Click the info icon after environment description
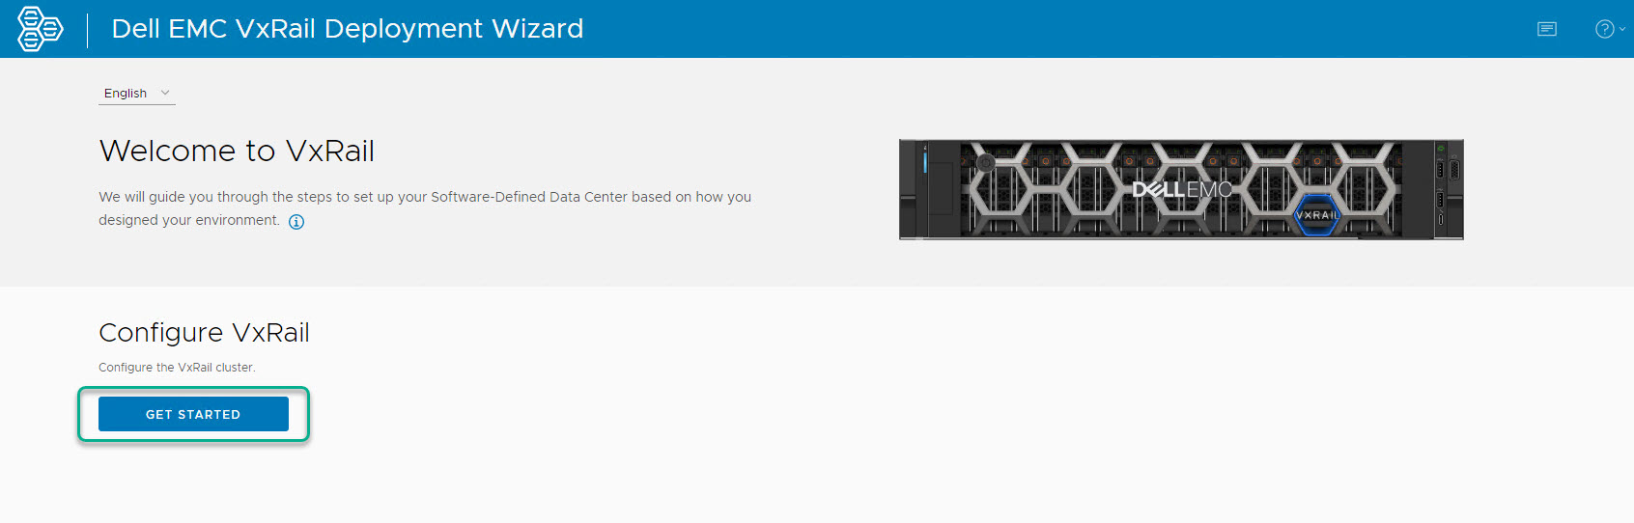Viewport: 1634px width, 523px height. pos(296,222)
